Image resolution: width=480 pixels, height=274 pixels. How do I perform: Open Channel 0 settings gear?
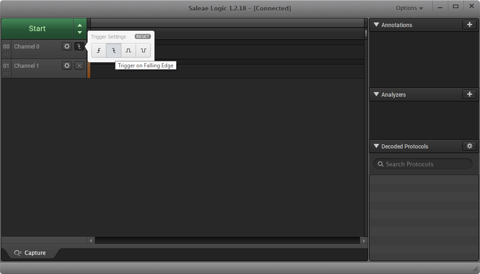(67, 46)
